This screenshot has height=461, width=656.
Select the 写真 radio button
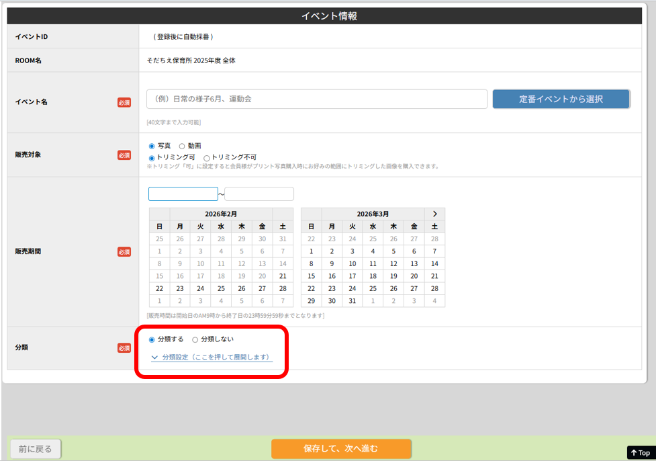tap(152, 146)
